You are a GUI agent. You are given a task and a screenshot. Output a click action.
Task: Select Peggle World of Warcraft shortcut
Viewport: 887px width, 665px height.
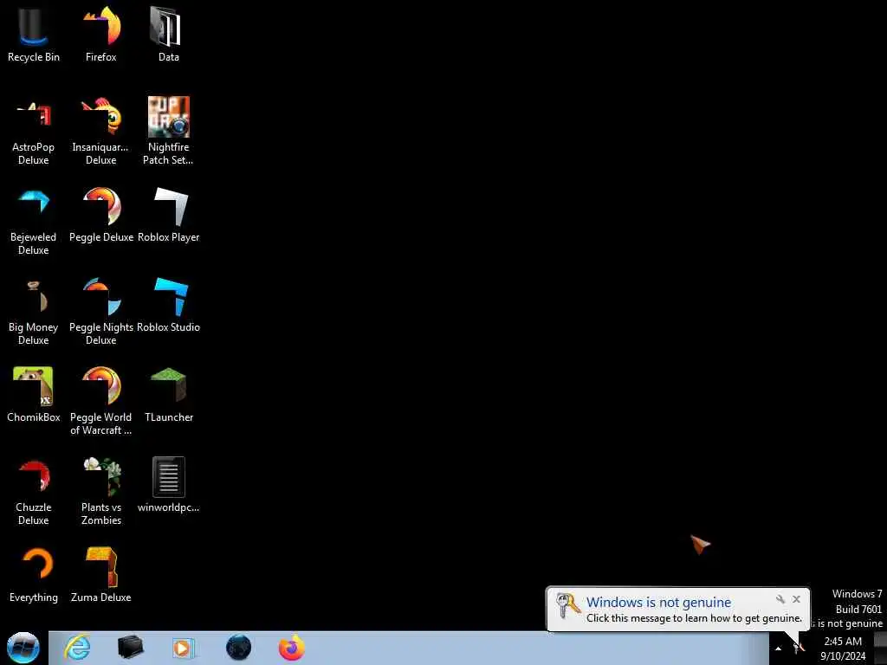(x=101, y=401)
